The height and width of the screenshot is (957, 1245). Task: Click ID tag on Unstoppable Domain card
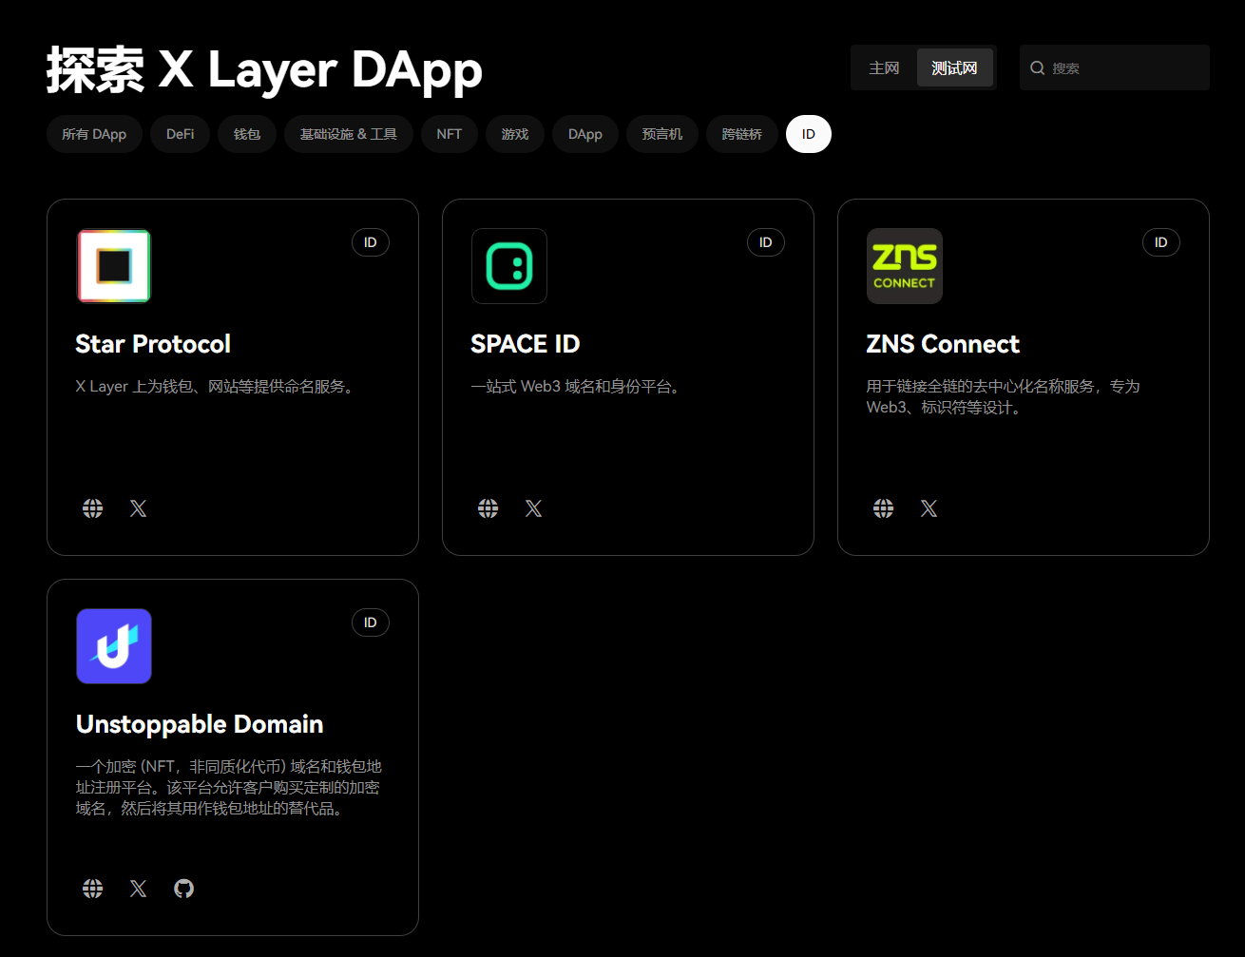371,622
